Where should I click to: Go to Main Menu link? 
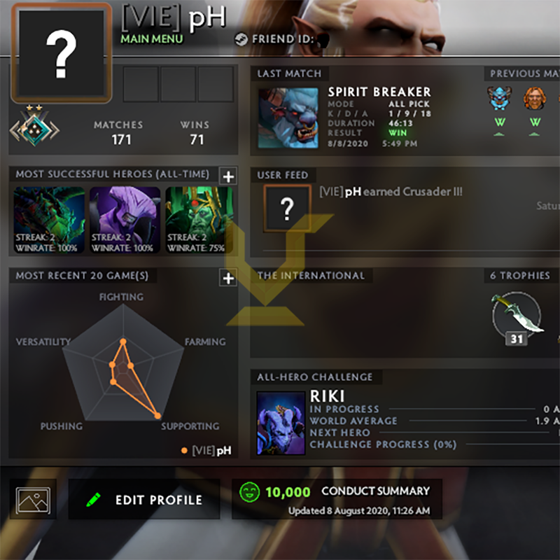point(152,39)
